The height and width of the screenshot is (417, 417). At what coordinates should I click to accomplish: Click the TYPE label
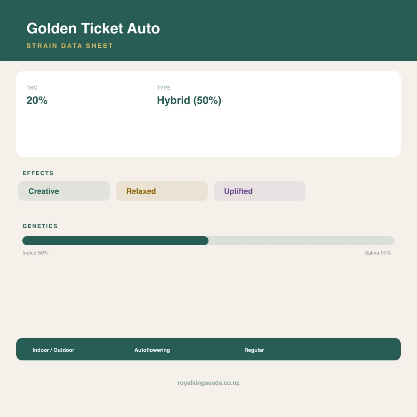click(164, 88)
